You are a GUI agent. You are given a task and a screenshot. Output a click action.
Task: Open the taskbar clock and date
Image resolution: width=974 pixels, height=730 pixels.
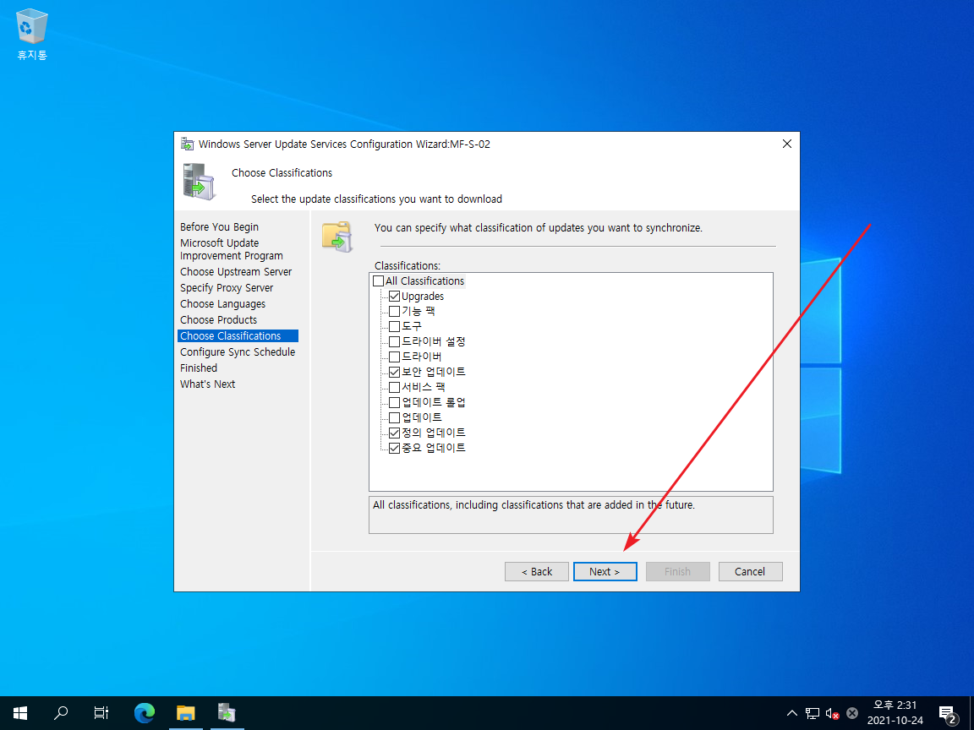coord(895,712)
